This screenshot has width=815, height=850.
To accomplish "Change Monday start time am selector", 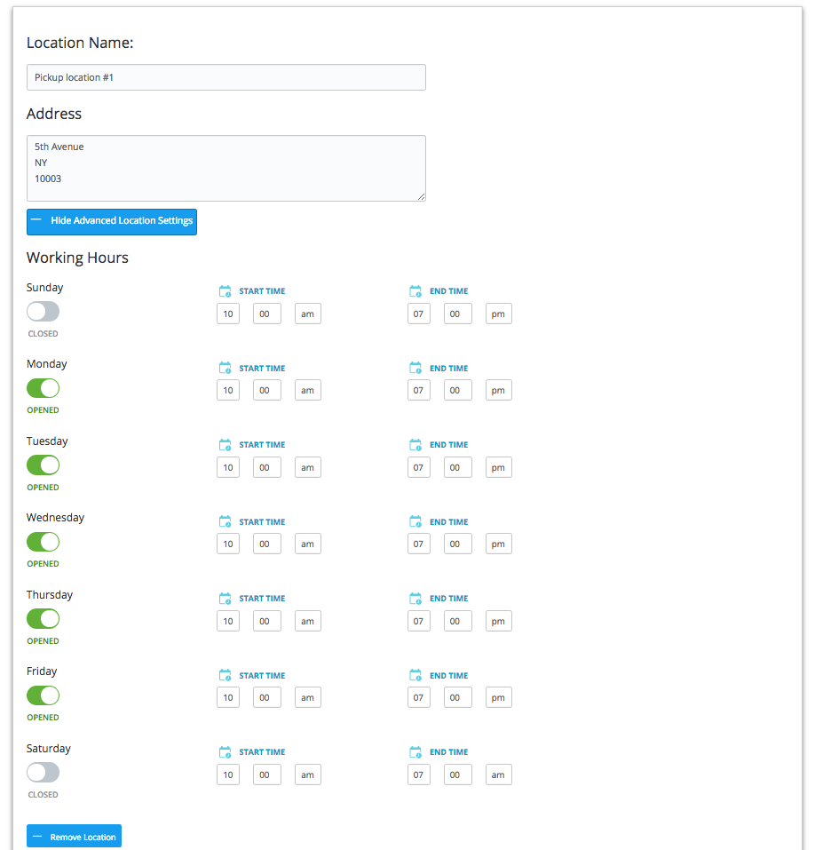I will tap(308, 390).
